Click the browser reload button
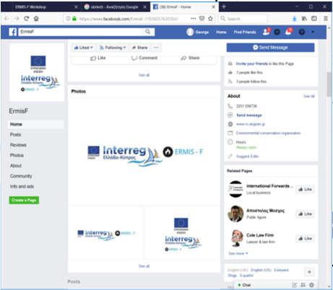The image size is (333, 290). click(x=27, y=19)
